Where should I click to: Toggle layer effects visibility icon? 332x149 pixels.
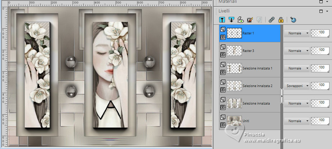(x=240, y=20)
